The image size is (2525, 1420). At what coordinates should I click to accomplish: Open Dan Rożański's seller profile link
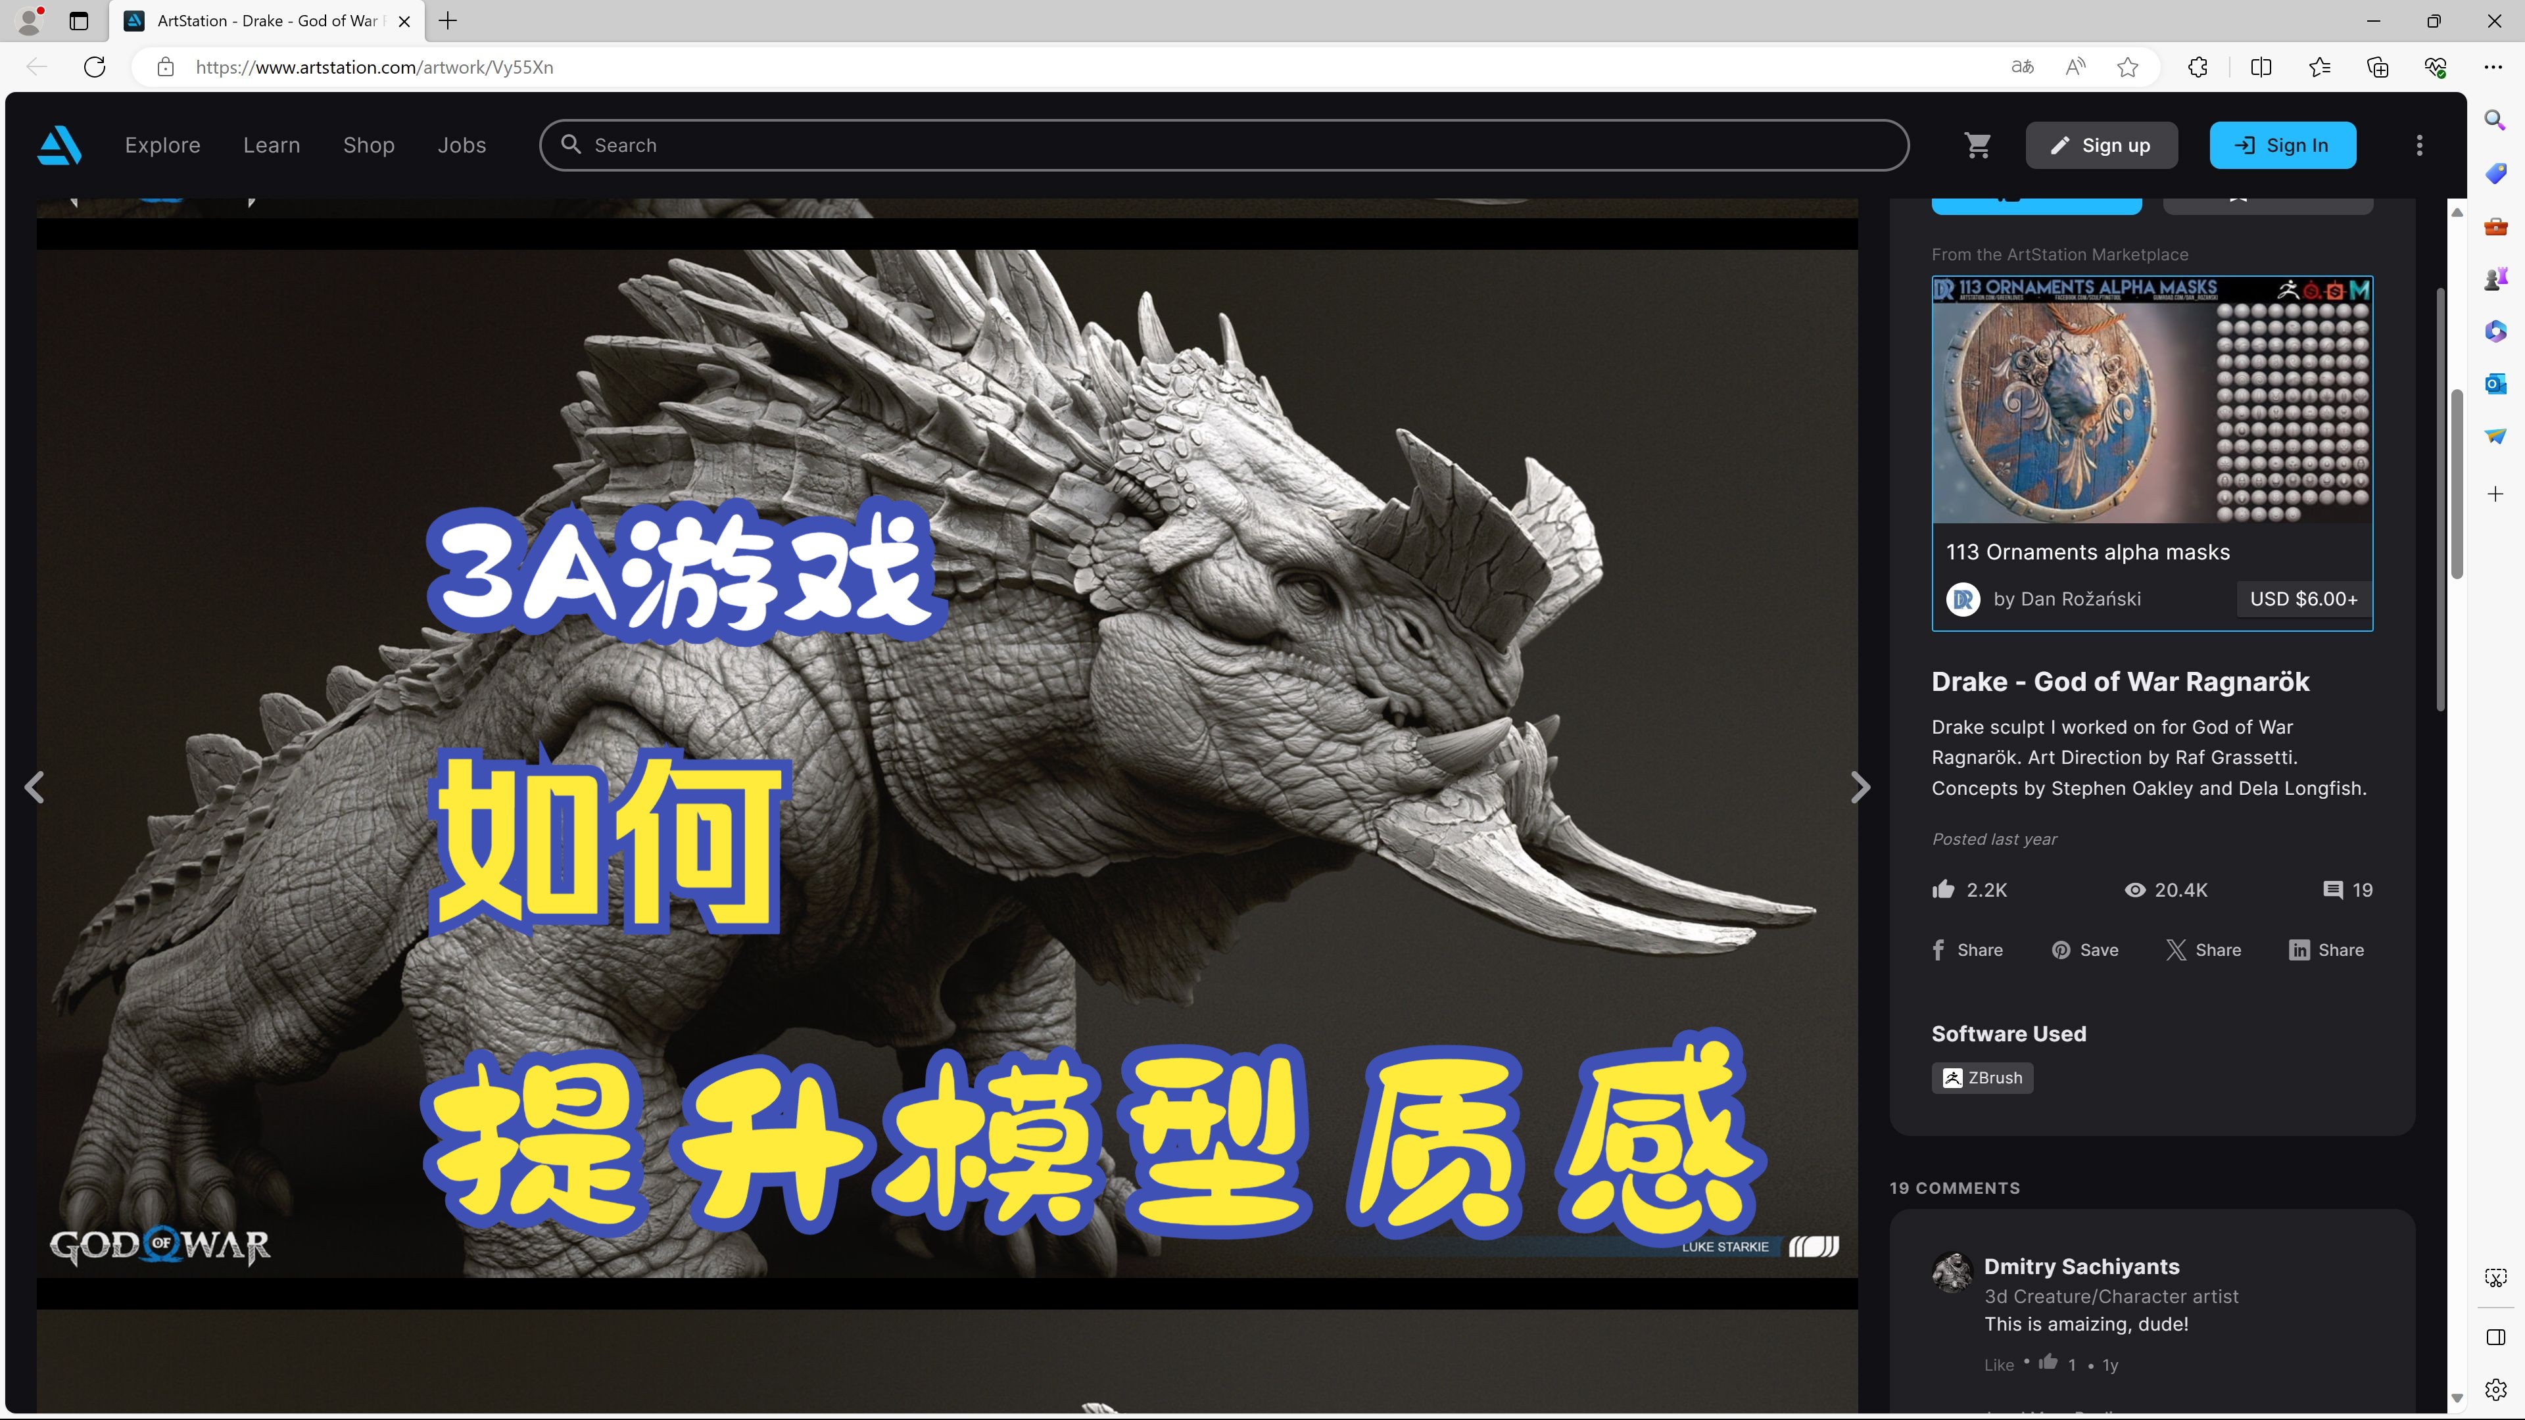pyautogui.click(x=2066, y=599)
